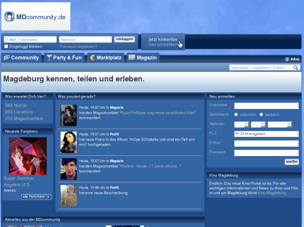Open the Community tab
The height and width of the screenshot is (227, 304).
[21, 58]
